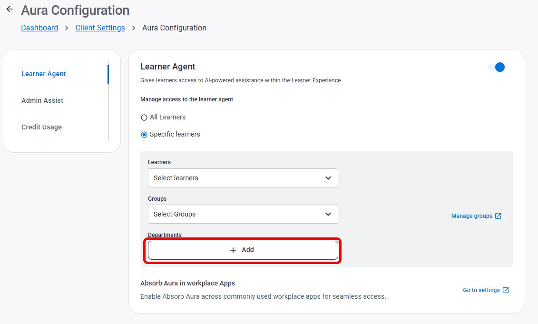This screenshot has height=324, width=538.
Task: Click the Manage groups link
Action: click(476, 216)
